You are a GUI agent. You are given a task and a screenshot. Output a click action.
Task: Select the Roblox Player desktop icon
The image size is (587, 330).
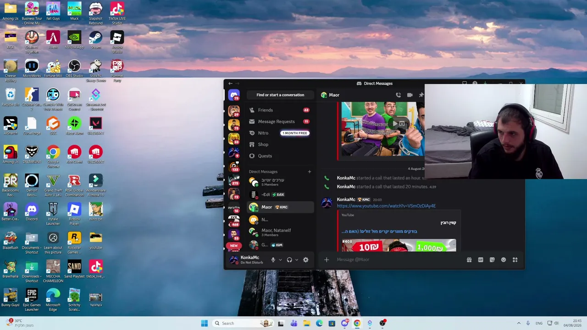(74, 214)
